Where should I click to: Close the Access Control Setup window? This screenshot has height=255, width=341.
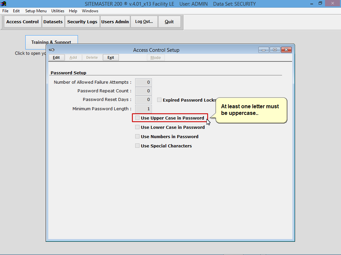pos(286,50)
